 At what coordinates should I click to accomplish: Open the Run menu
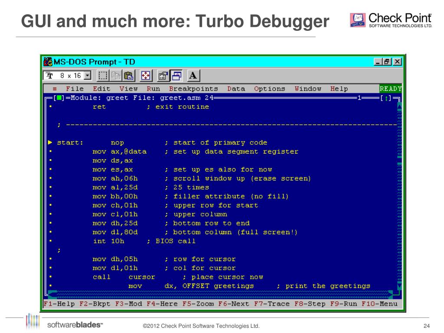click(153, 89)
